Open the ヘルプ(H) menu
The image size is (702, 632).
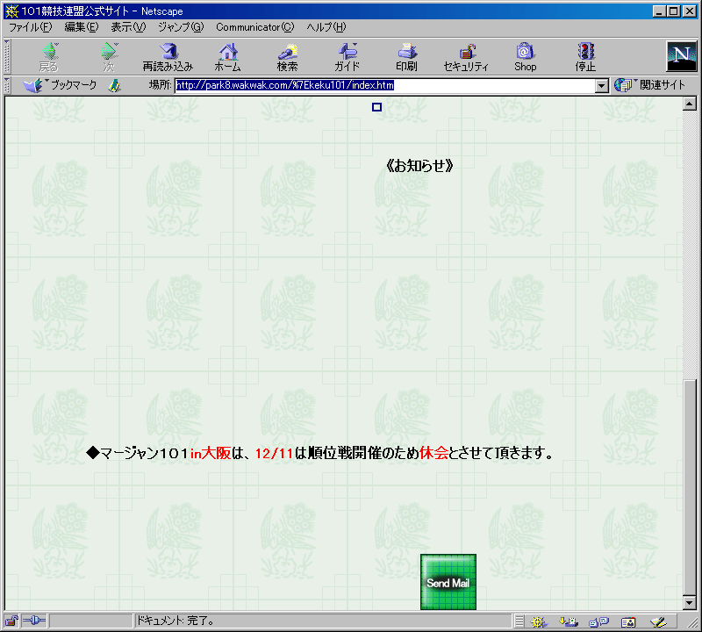[326, 27]
